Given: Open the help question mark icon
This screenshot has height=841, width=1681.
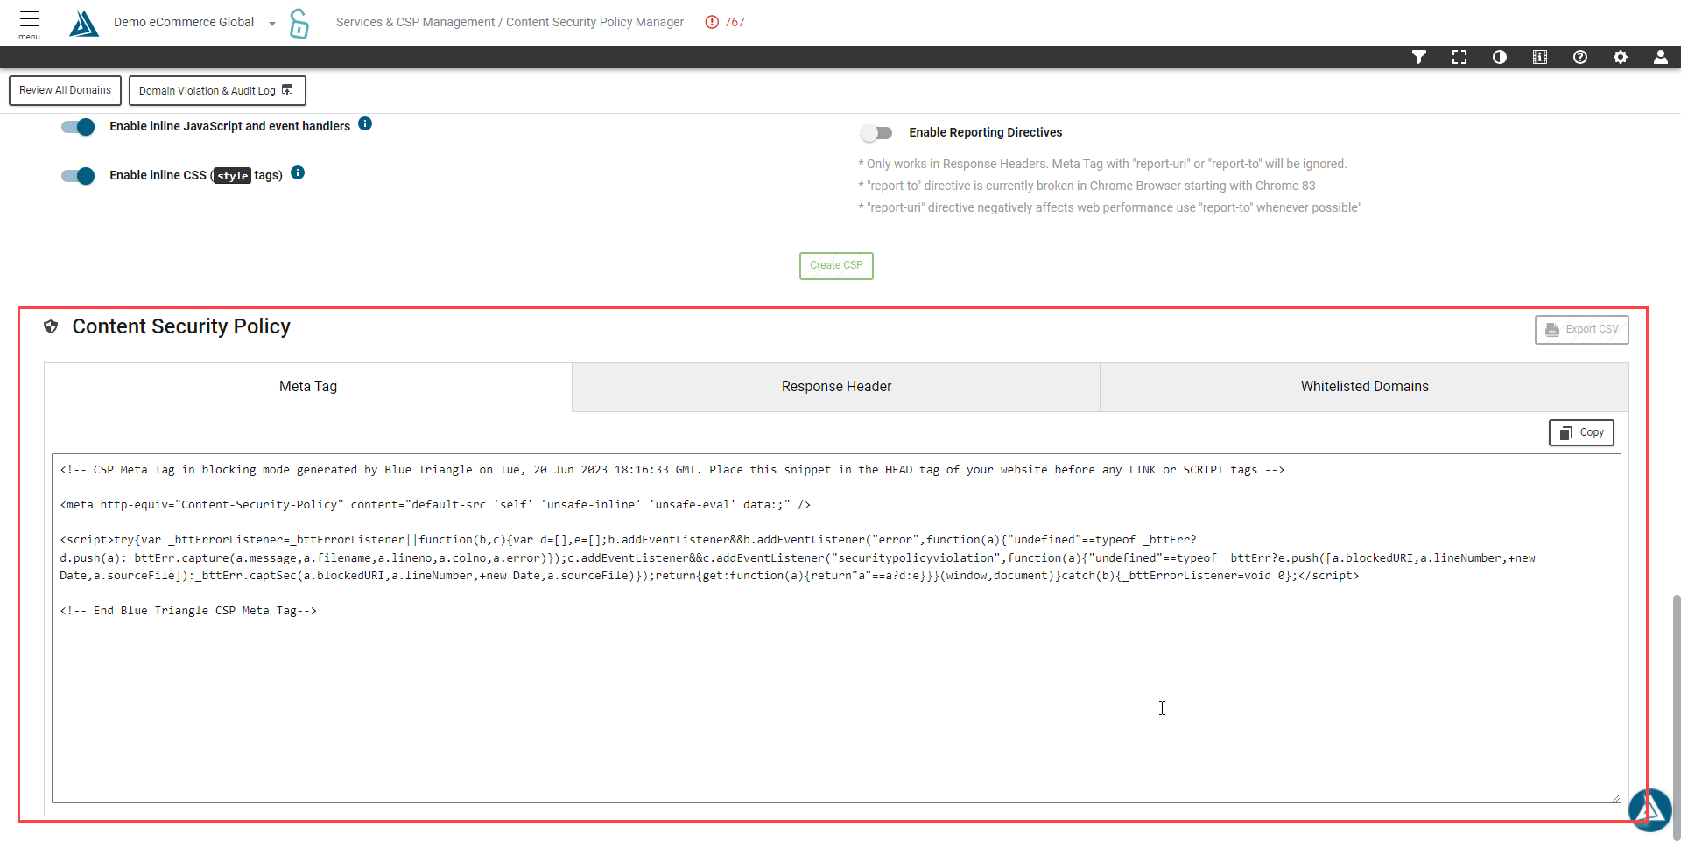Looking at the screenshot, I should coord(1579,57).
